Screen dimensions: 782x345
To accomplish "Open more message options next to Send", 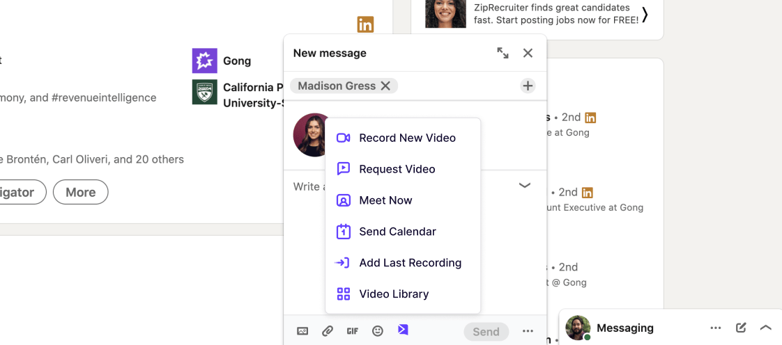I will [x=528, y=332].
